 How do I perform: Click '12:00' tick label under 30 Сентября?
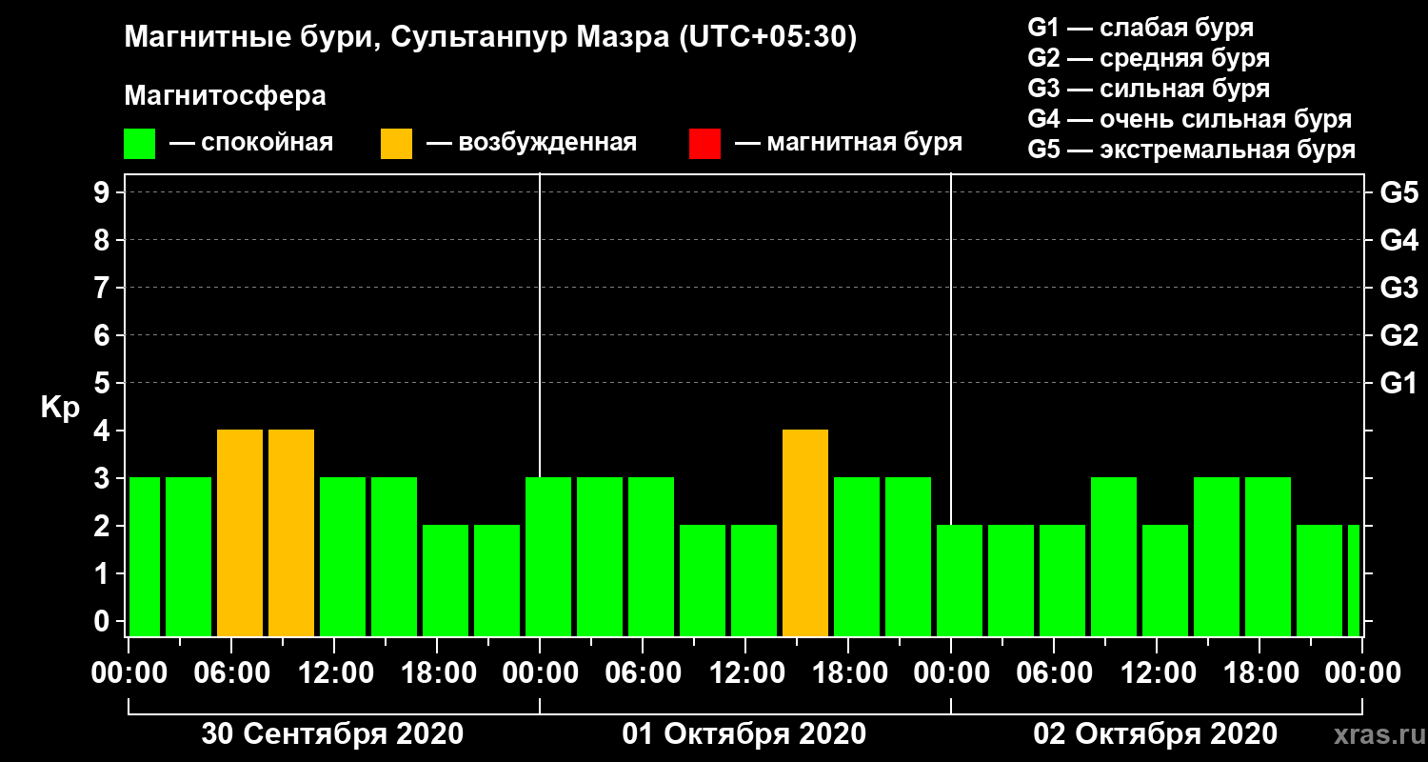pyautogui.click(x=334, y=673)
